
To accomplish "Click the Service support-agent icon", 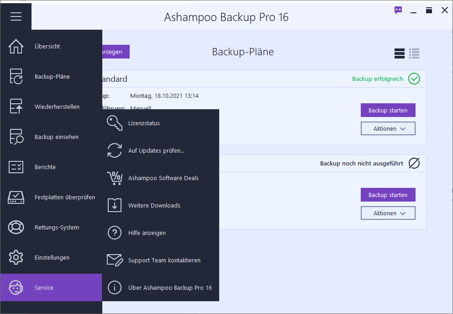I will point(16,287).
